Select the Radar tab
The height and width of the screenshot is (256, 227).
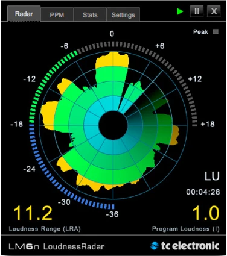pyautogui.click(x=24, y=14)
